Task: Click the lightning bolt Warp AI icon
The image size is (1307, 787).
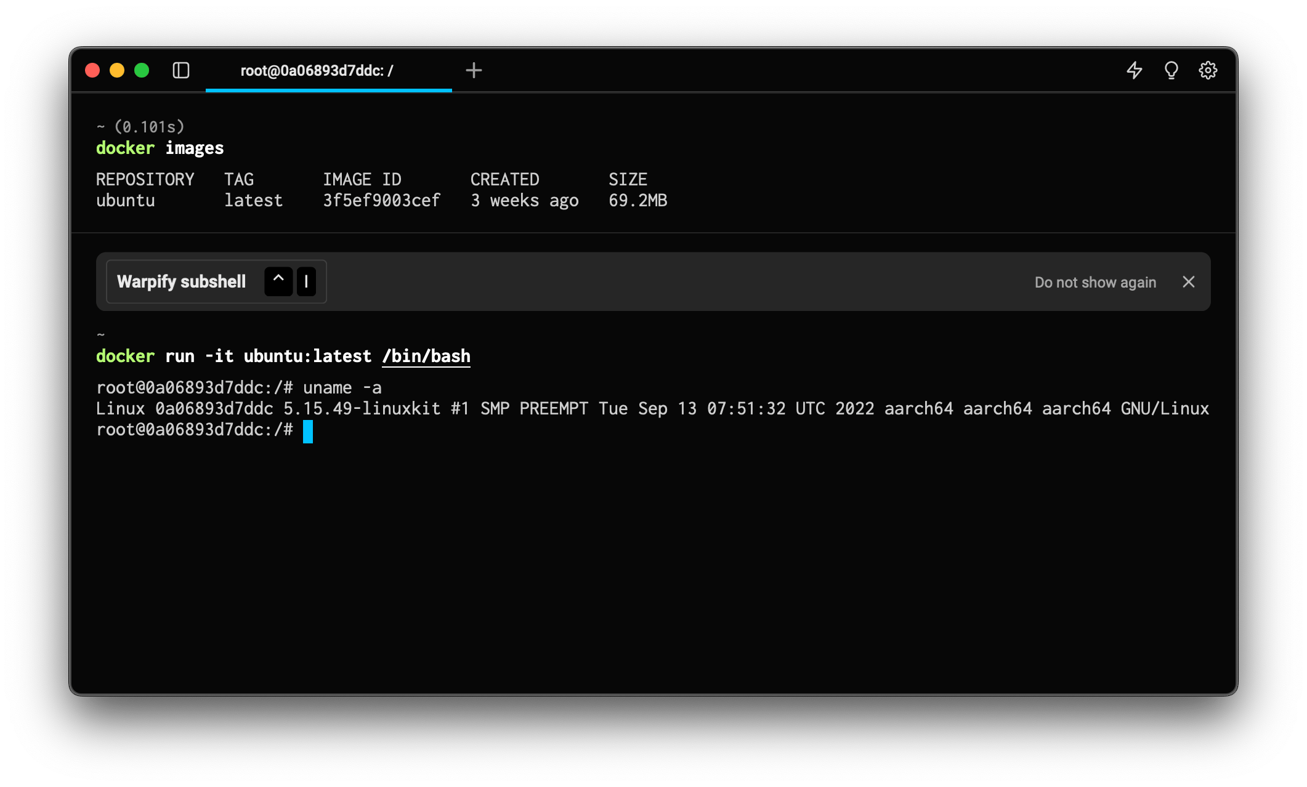Action: (x=1134, y=70)
